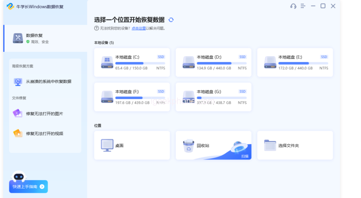
Task: Open 选择文件夹 folder picker
Action: click(295, 145)
